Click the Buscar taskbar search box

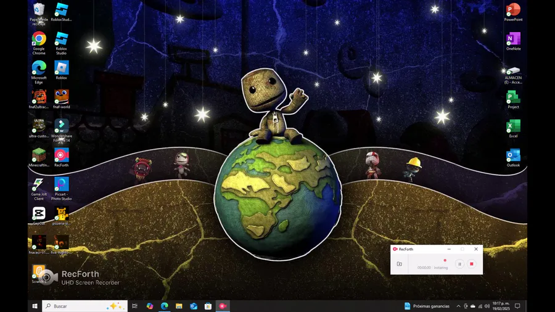point(84,306)
